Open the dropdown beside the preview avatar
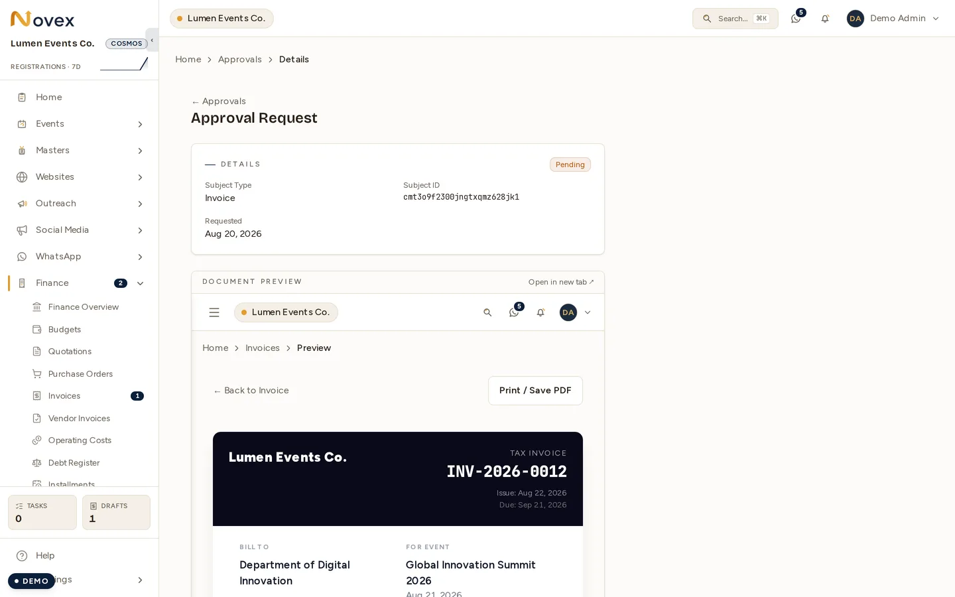955x597 pixels. point(588,312)
